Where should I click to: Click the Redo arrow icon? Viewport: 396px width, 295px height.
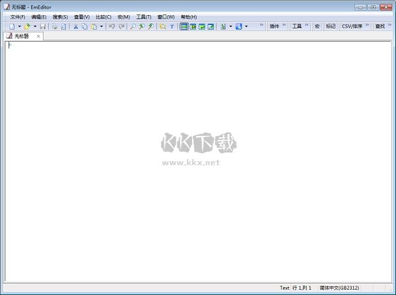(121, 26)
